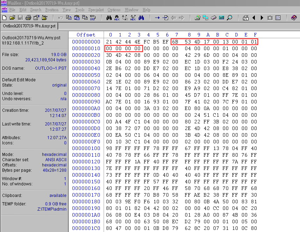This screenshot has height=232, width=300.
Task: Open Help via the purple book icon
Action: tap(294, 18)
